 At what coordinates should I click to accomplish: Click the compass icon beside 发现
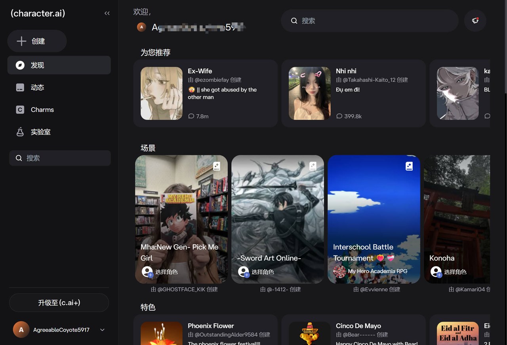tap(20, 65)
